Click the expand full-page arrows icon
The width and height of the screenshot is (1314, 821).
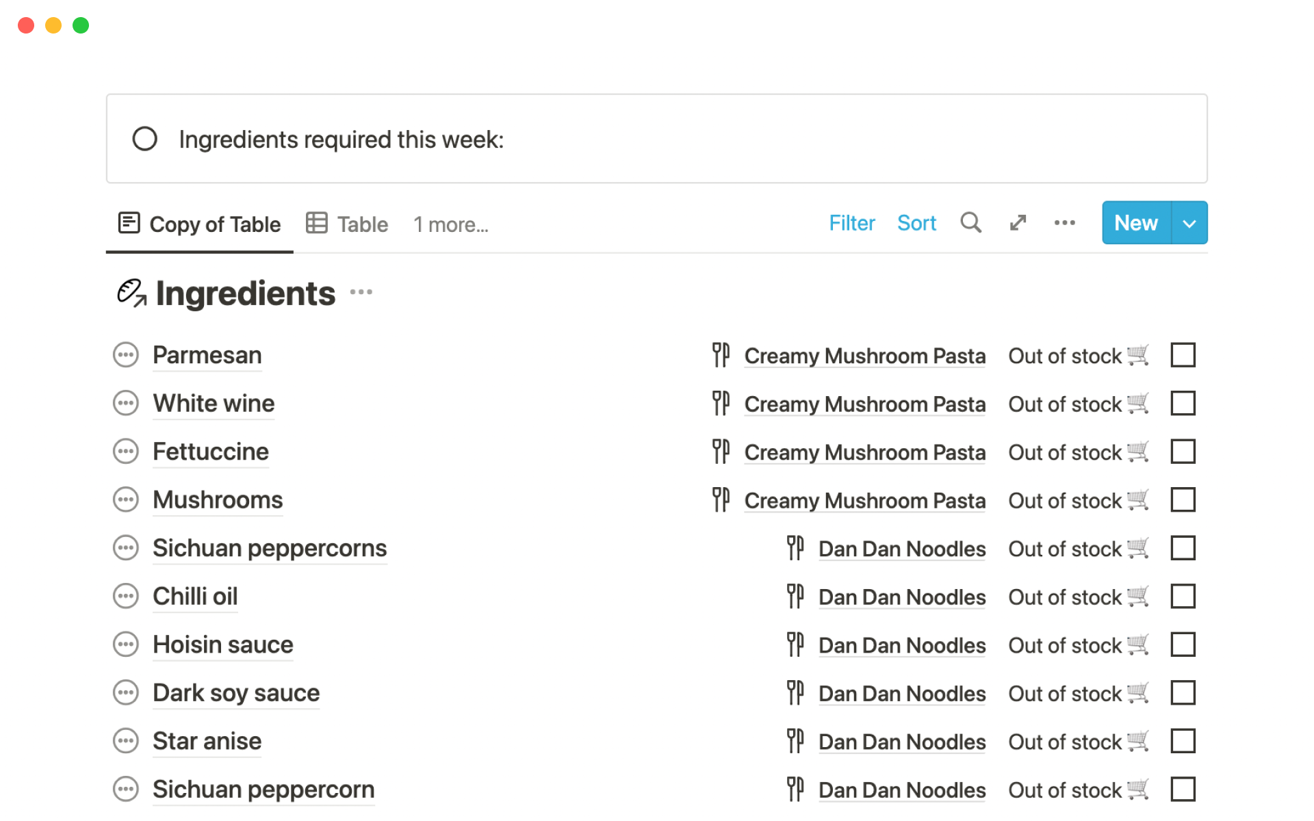tap(1018, 223)
